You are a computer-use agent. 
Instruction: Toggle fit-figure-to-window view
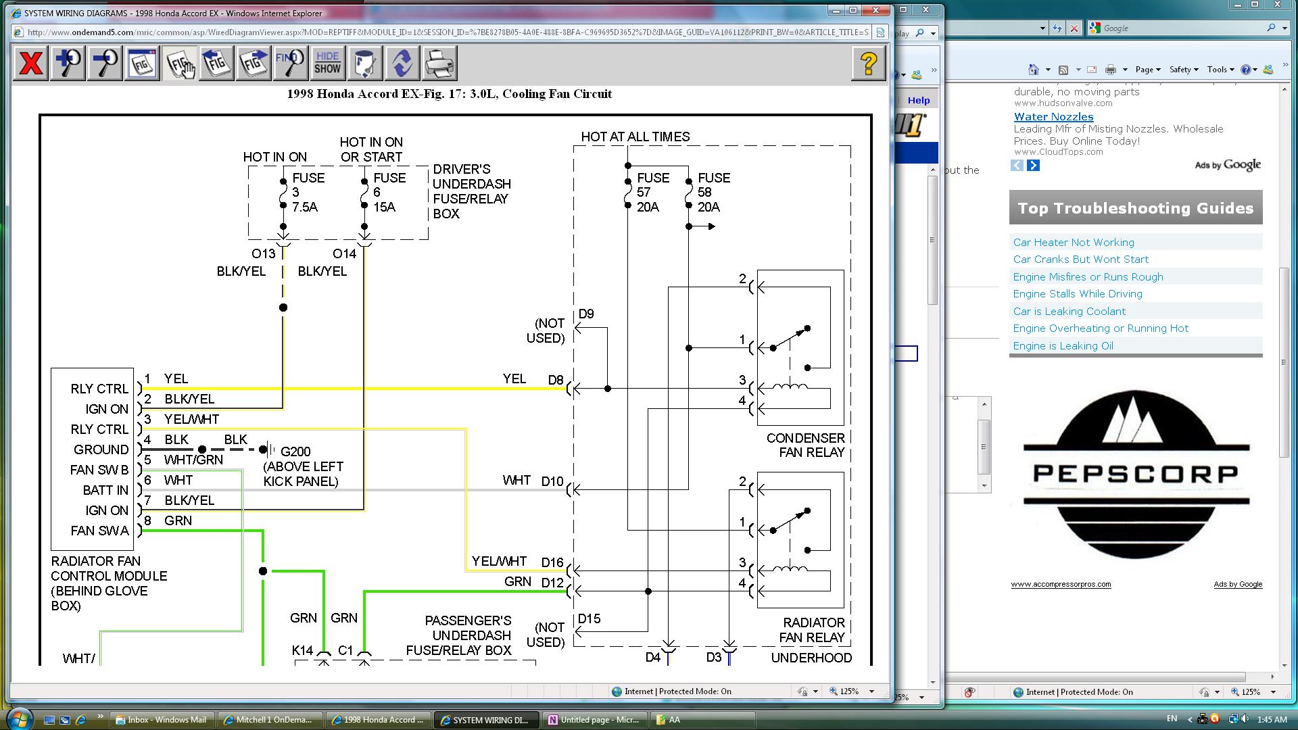pyautogui.click(x=142, y=64)
